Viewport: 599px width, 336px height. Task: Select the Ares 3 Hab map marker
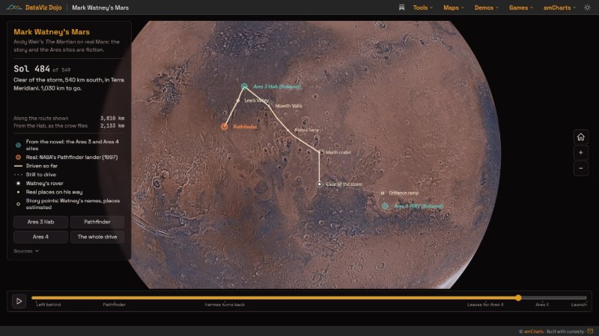tap(245, 87)
